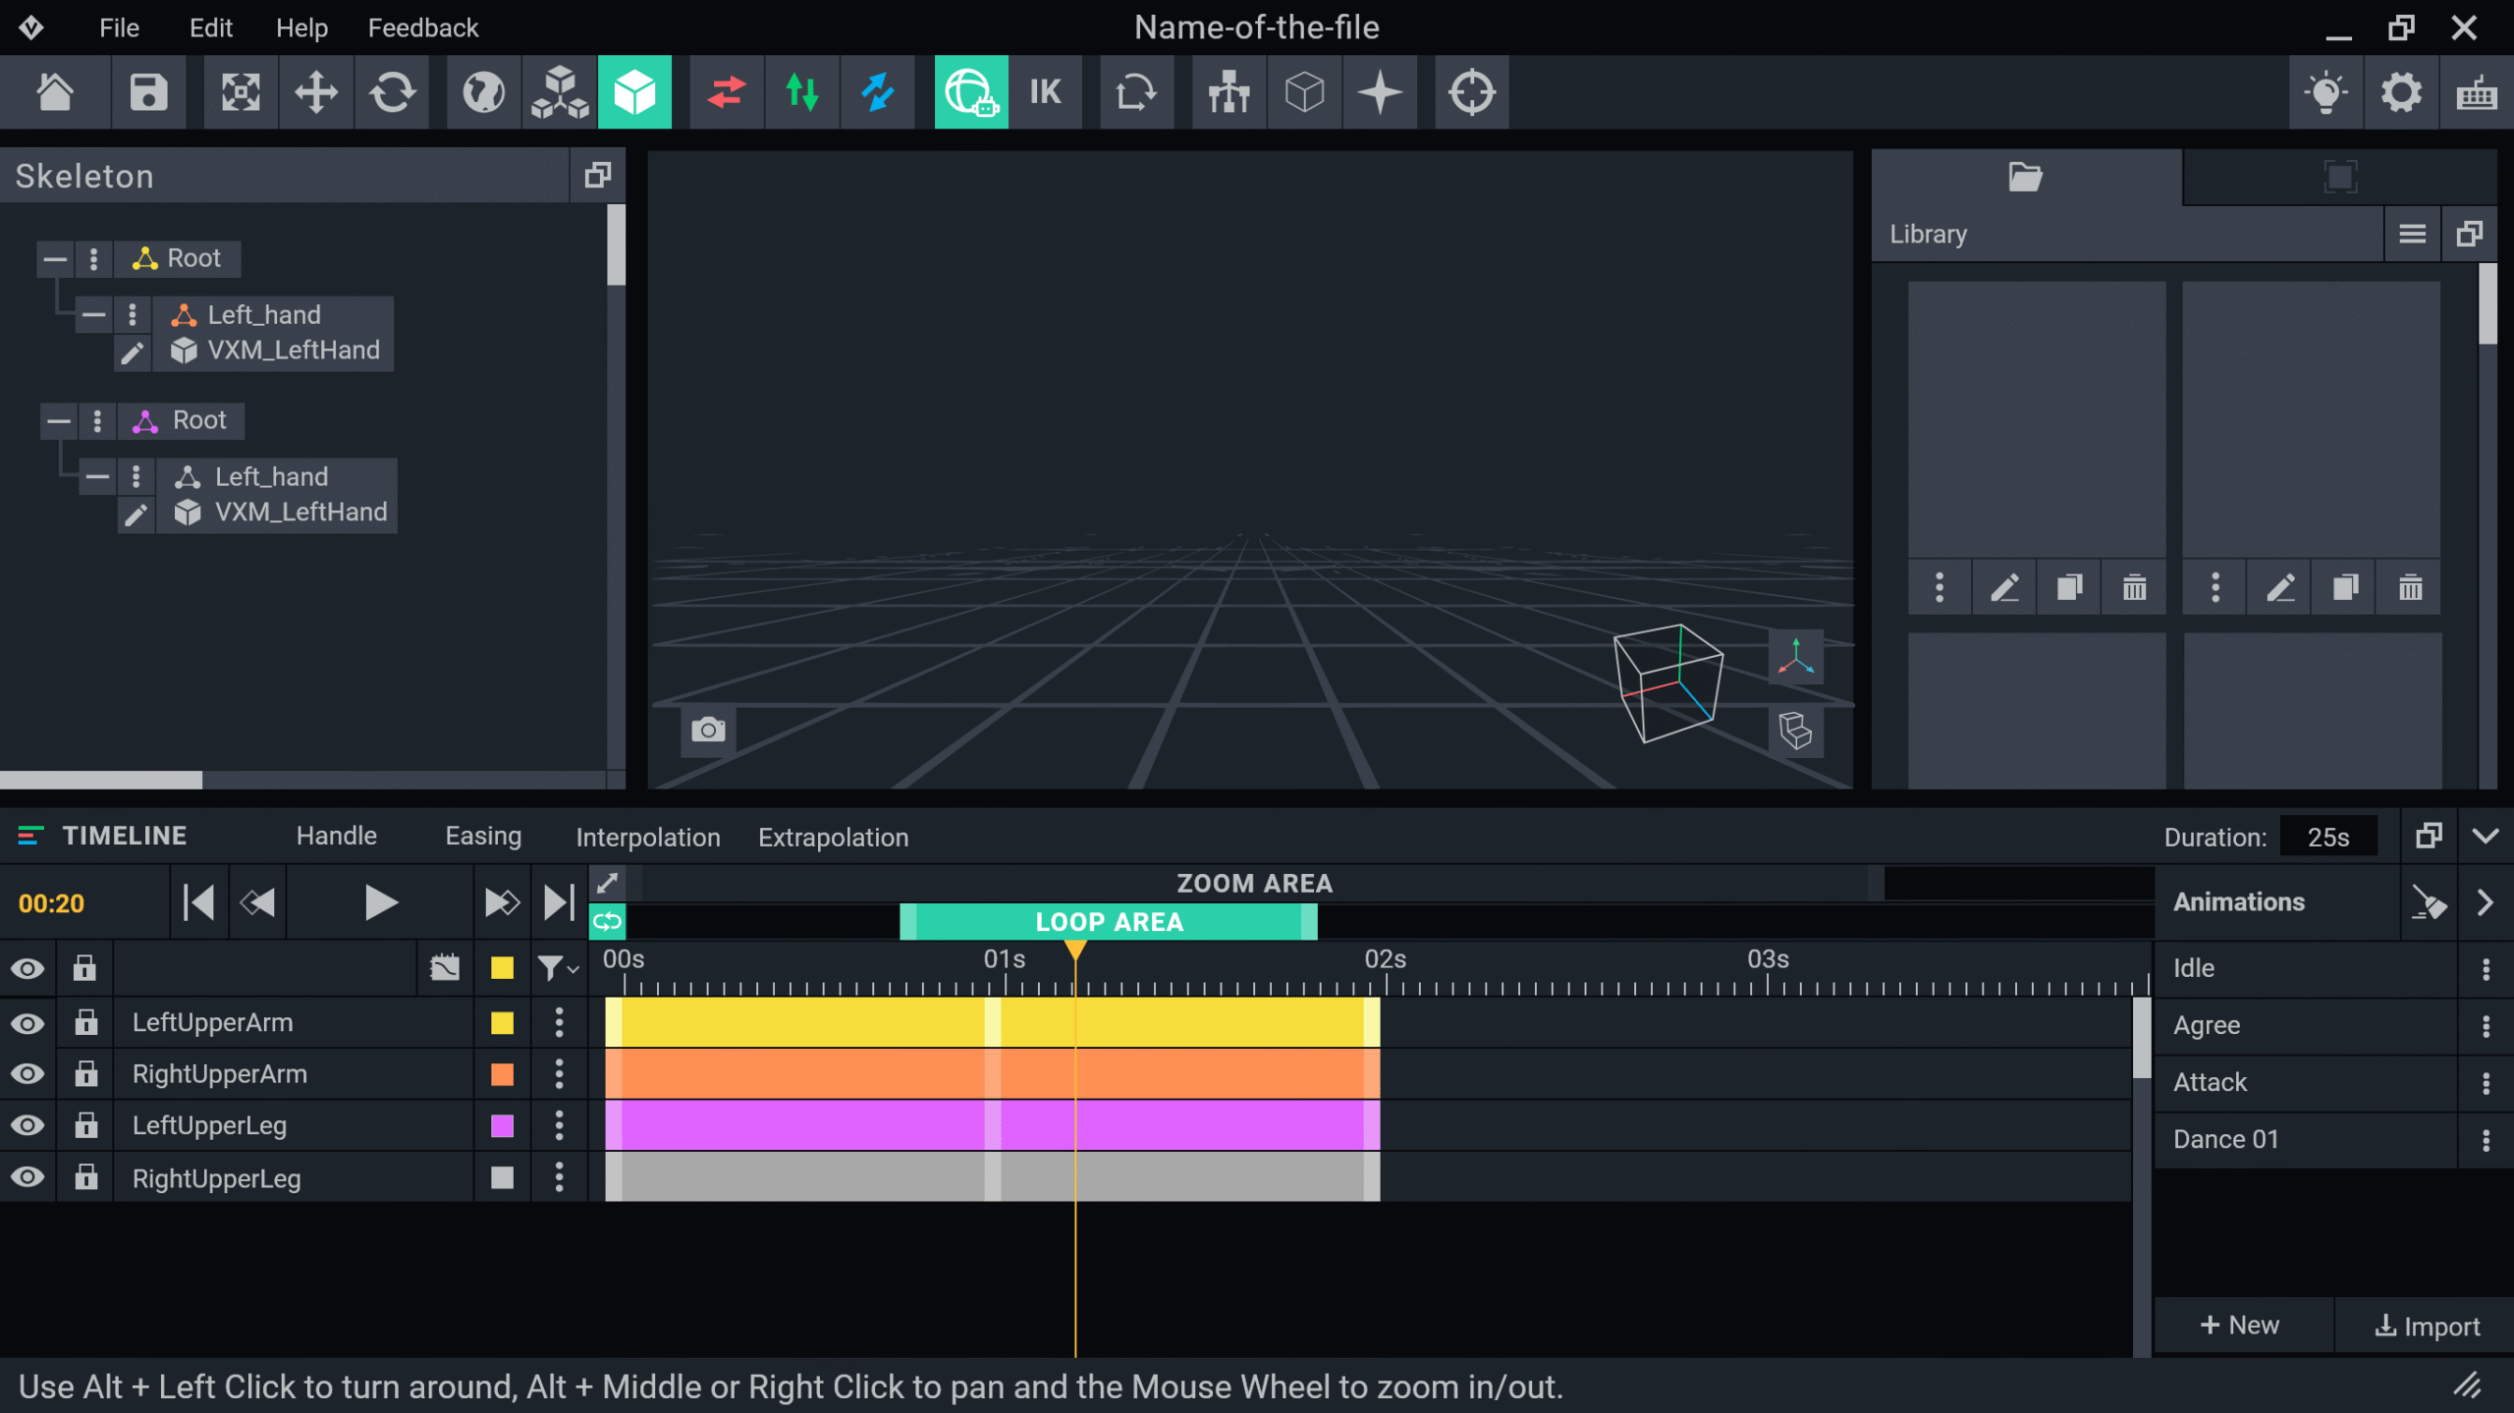
Task: Enable the IK mode
Action: 1045,91
